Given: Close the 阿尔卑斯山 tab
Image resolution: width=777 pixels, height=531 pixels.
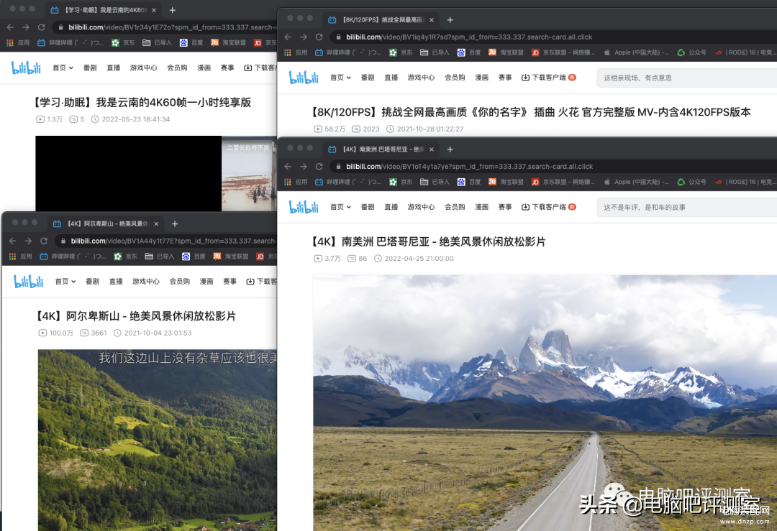Looking at the screenshot, I should click(x=156, y=223).
